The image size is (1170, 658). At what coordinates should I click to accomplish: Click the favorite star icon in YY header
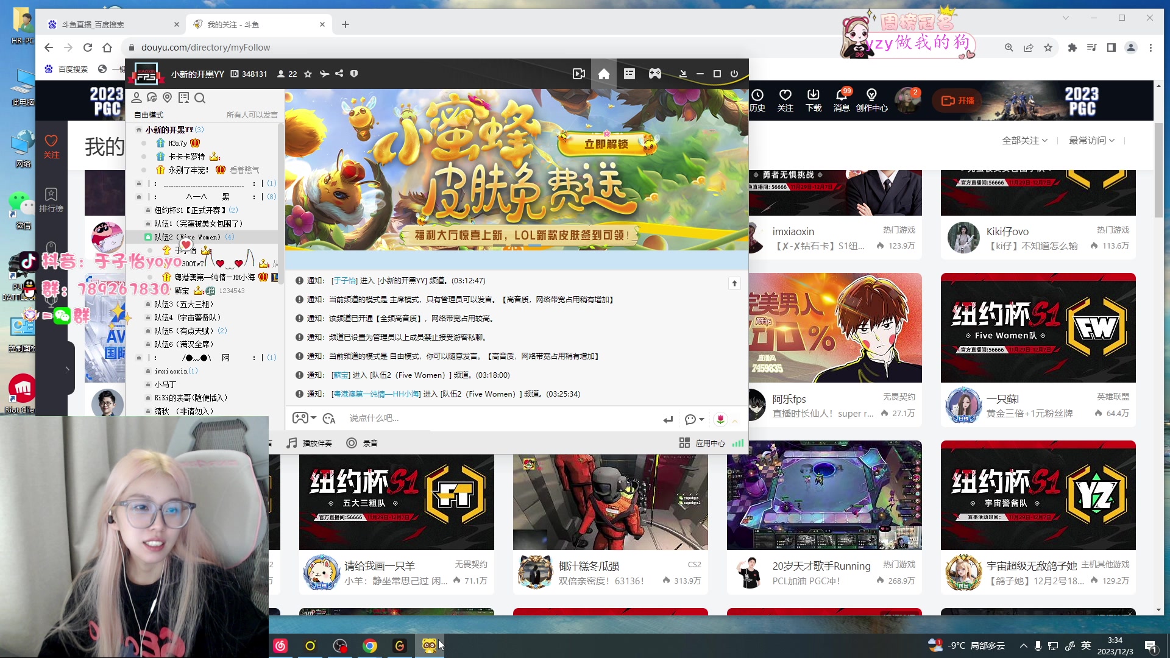(x=308, y=74)
